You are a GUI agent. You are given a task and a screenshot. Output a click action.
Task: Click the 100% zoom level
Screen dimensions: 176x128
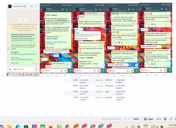[x=136, y=119]
